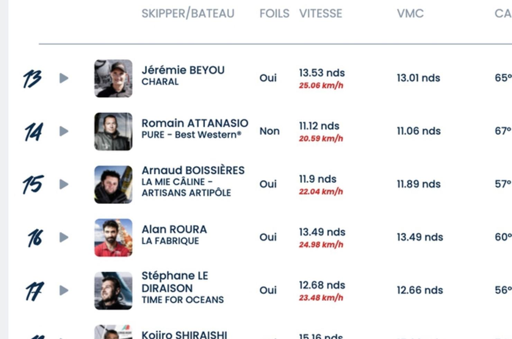Expand Stéphane LE DIRAISON row arrow
This screenshot has height=339, width=512.
click(x=64, y=290)
